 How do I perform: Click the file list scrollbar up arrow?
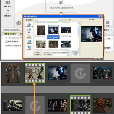point(78,23)
